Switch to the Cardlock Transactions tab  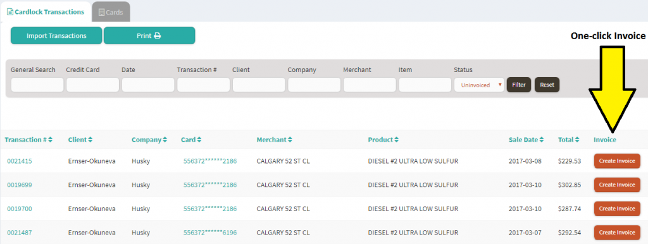46,12
